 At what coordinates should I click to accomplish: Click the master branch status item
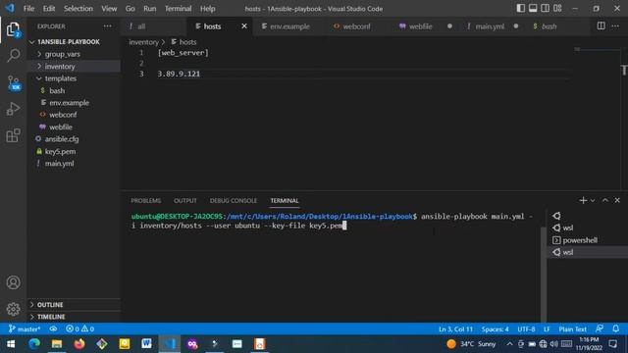(25, 329)
